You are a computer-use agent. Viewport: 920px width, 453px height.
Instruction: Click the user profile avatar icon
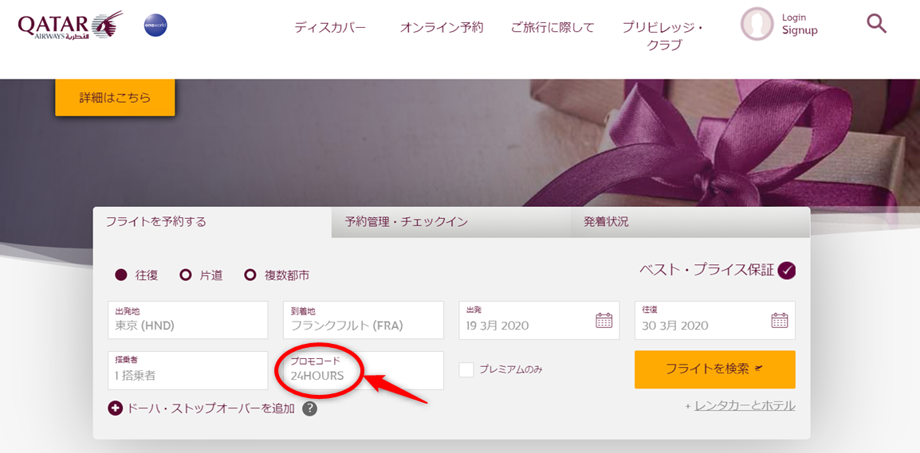[x=757, y=24]
